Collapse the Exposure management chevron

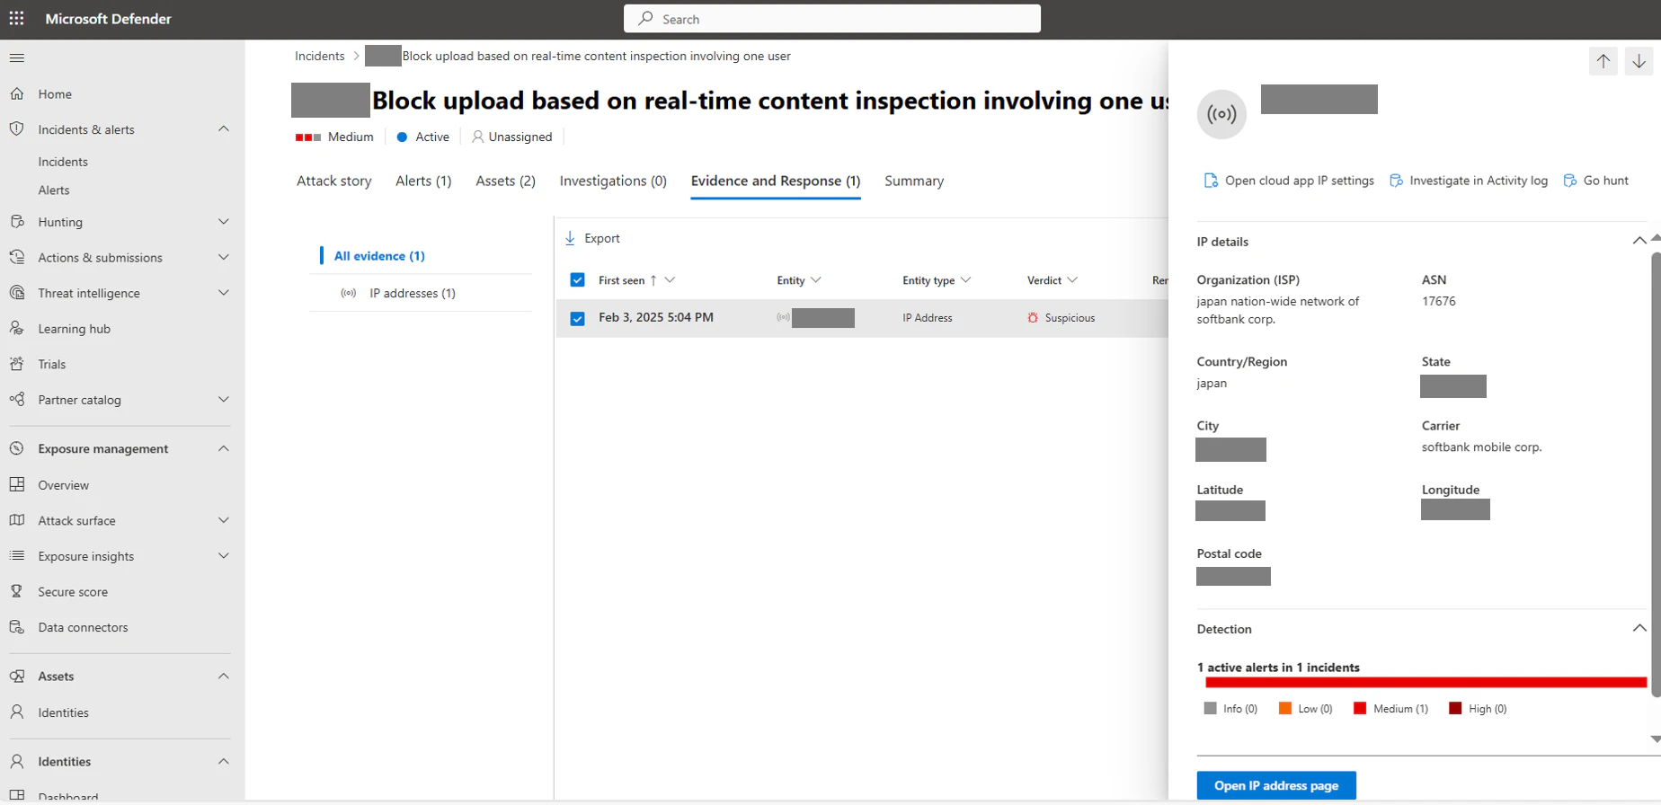(x=224, y=448)
